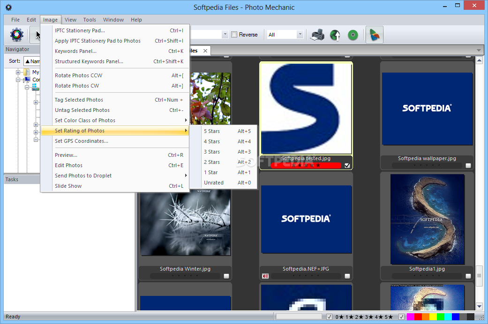Open the Help menu
The image size is (488, 324).
(136, 20)
